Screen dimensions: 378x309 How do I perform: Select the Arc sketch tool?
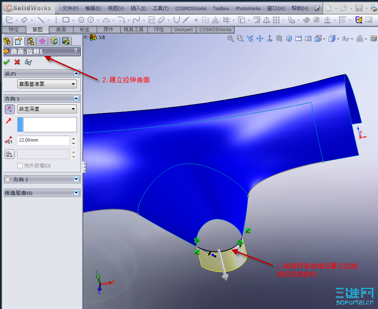[x=106, y=20]
